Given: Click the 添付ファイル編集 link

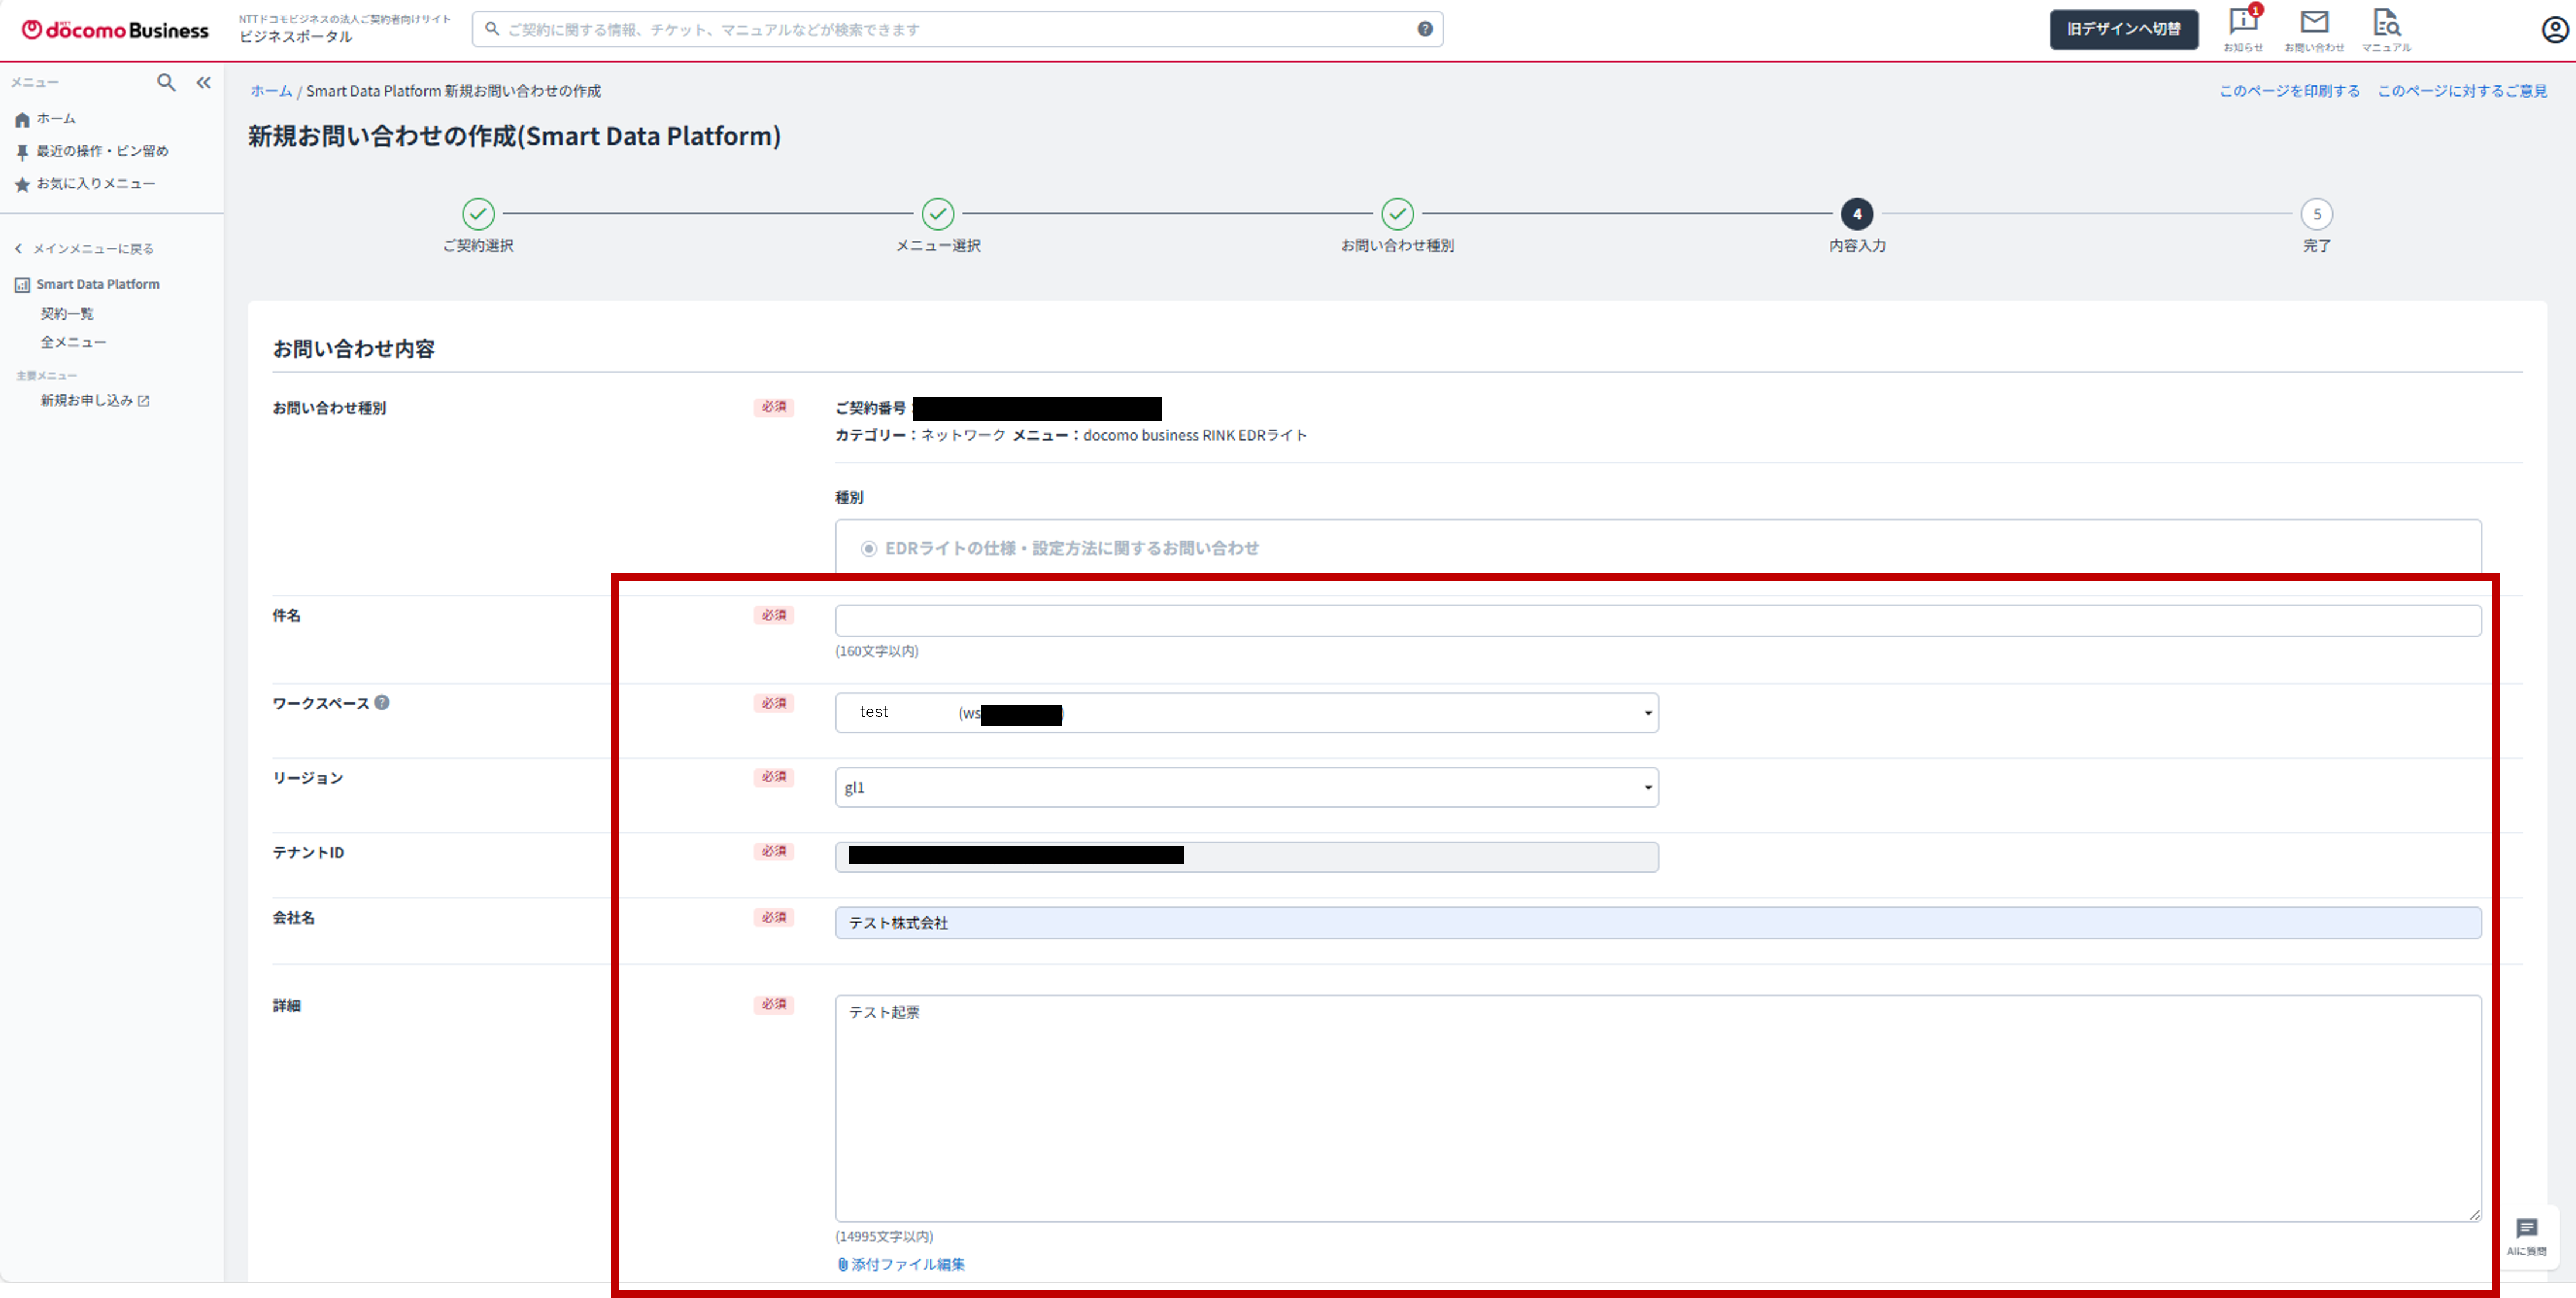Looking at the screenshot, I should [x=906, y=1264].
